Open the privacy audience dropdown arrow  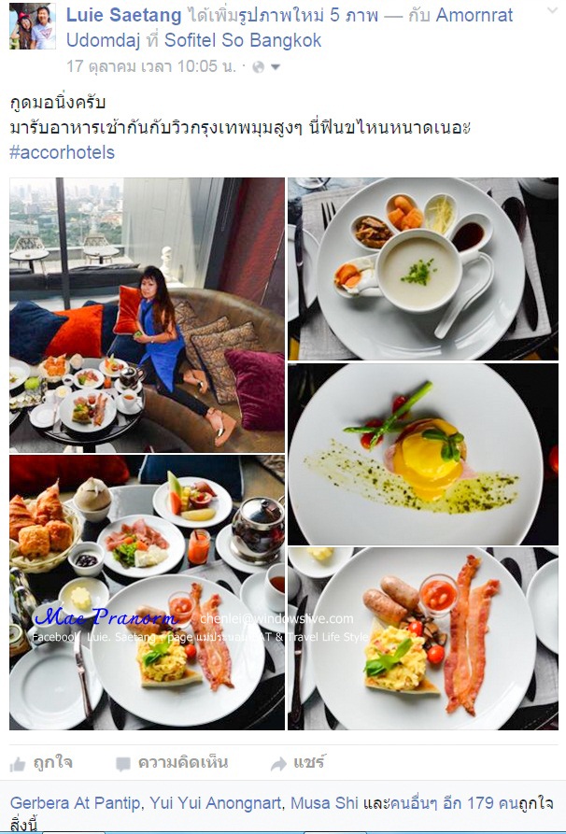click(x=276, y=67)
